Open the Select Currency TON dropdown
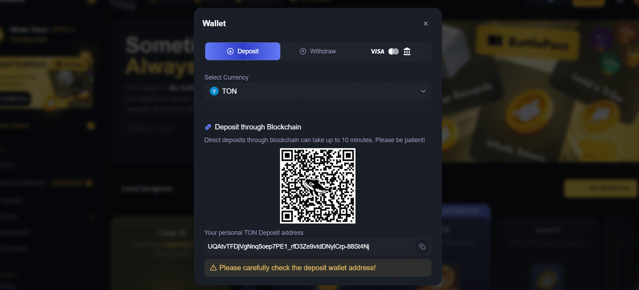This screenshot has width=639, height=290. click(318, 91)
